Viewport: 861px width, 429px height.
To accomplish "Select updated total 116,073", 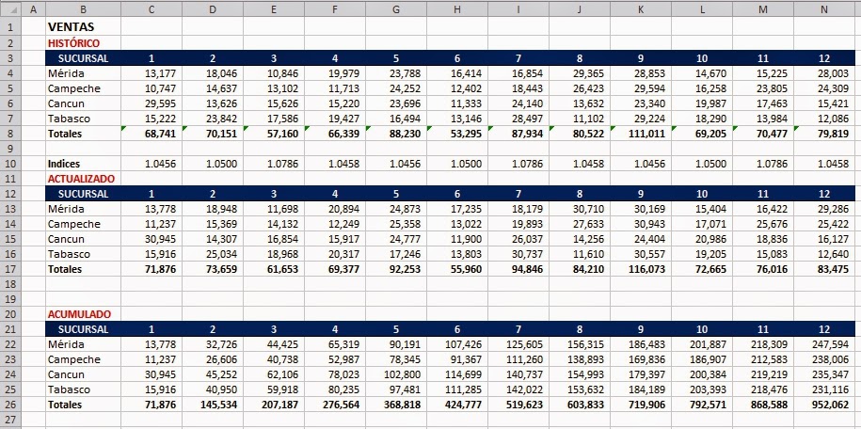I will pos(641,269).
